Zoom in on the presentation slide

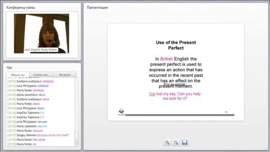(x=167, y=142)
